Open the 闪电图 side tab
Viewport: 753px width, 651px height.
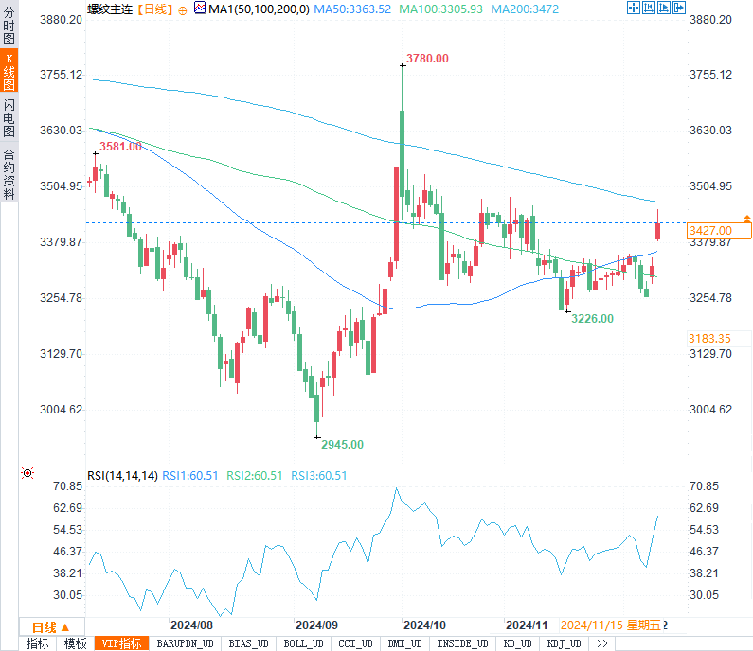pyautogui.click(x=9, y=117)
